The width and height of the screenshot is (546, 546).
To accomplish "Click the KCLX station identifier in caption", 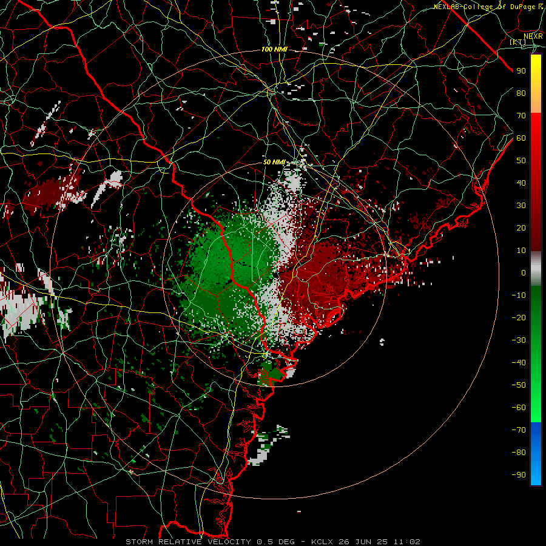I will point(322,542).
